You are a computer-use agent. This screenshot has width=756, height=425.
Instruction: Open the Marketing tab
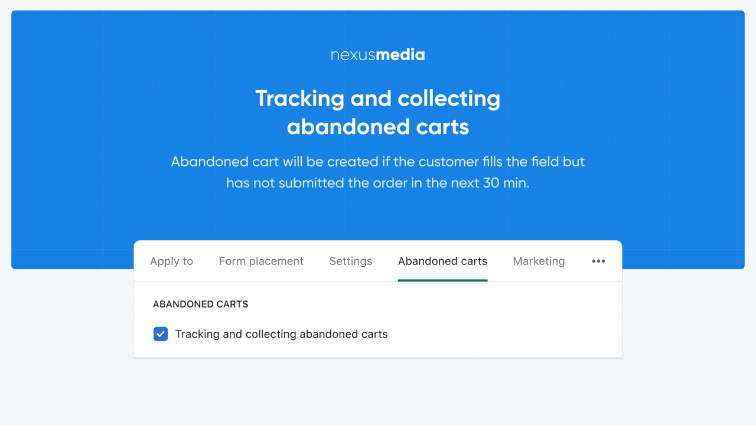[539, 261]
